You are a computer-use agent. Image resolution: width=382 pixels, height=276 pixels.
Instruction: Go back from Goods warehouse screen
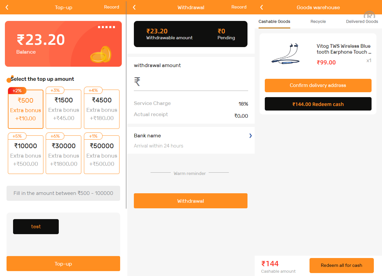pos(262,7)
